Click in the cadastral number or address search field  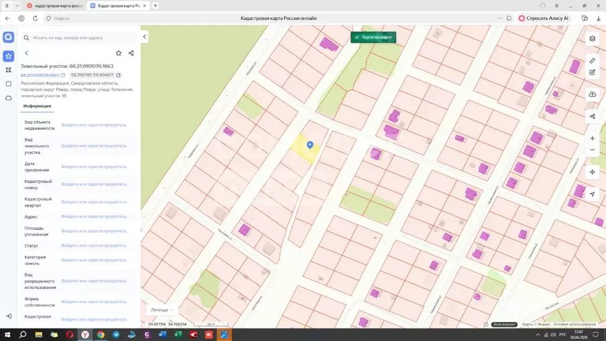tap(79, 38)
